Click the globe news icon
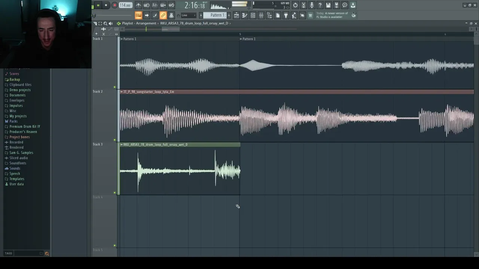Screen dimensions: 479x269 coord(354,15)
